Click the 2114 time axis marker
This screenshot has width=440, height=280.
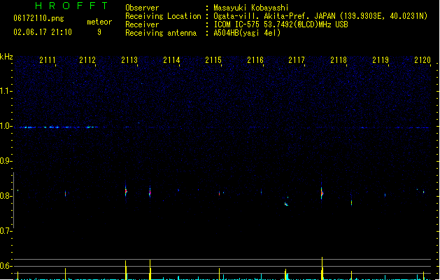click(x=171, y=60)
